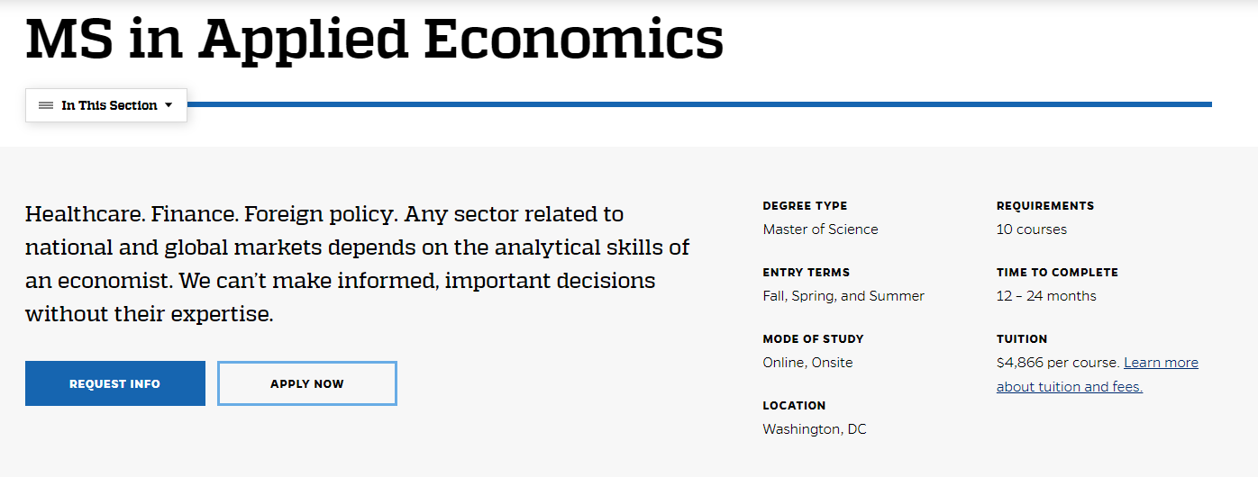Open the In This Section menu label
This screenshot has height=477, width=1258.
109,105
